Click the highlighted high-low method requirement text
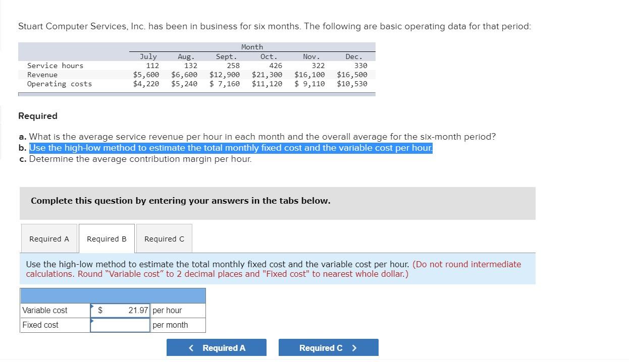Viewport: 629px width, 362px height. click(x=231, y=148)
